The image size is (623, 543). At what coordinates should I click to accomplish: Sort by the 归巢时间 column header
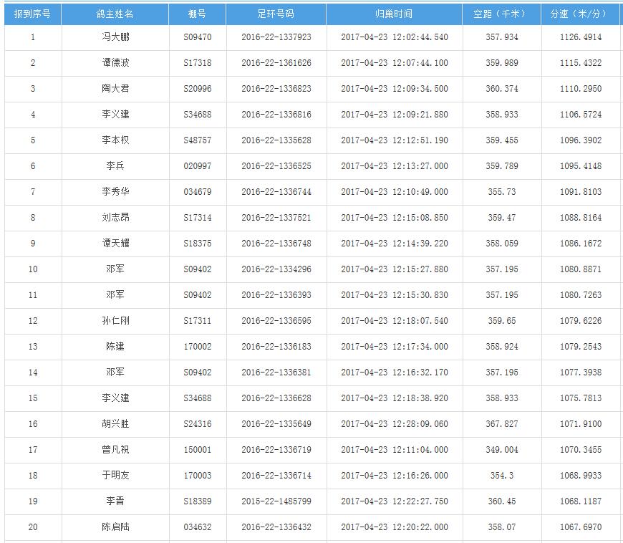point(394,14)
